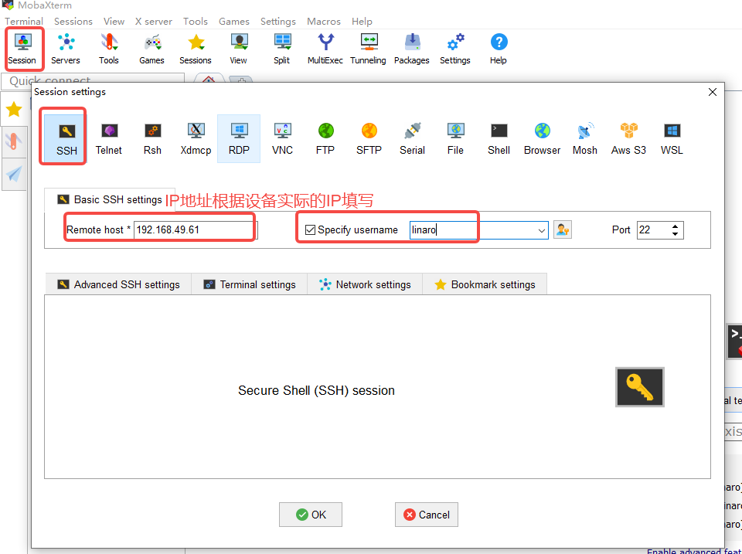Select the Mosh session type
This screenshot has width=742, height=554.
tap(585, 138)
